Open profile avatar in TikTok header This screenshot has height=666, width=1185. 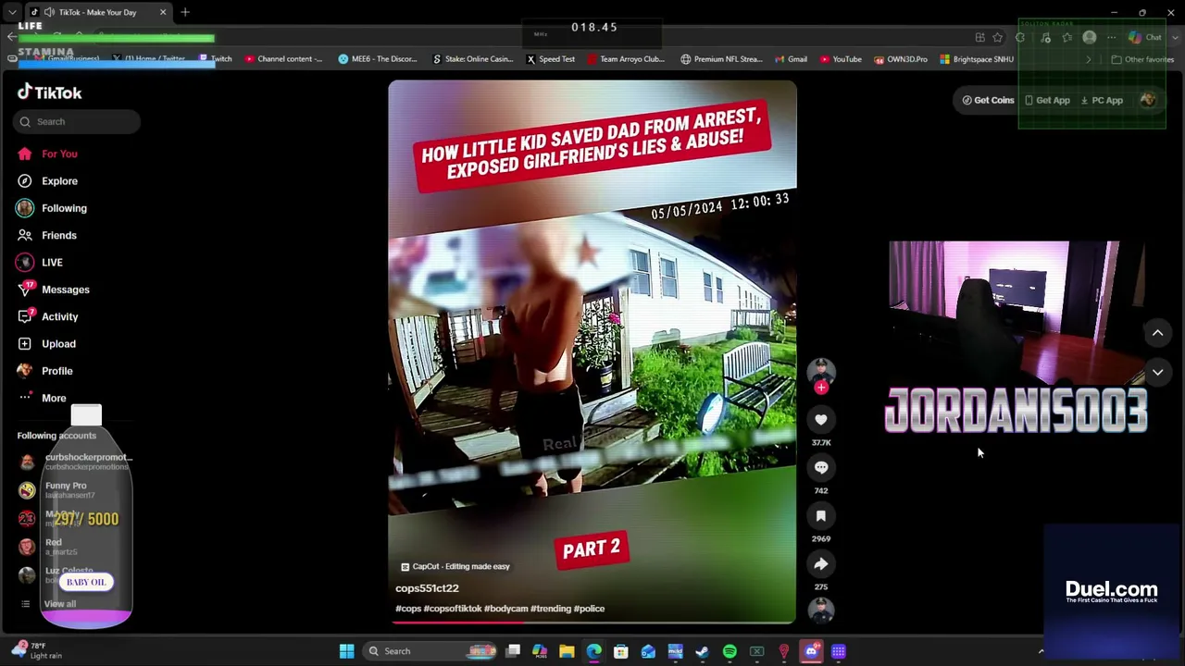pos(1148,100)
